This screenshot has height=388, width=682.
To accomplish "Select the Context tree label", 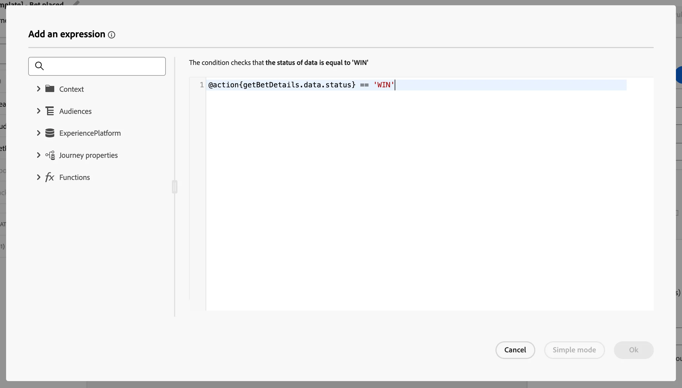I will [71, 89].
